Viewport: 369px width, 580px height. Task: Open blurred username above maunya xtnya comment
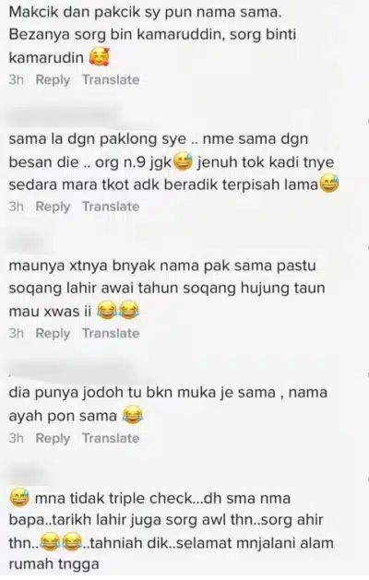pyautogui.click(x=29, y=243)
